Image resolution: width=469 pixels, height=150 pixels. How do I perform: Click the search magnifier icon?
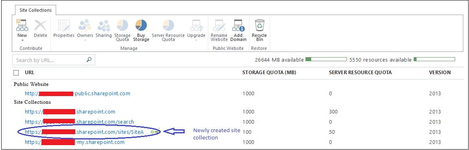89,60
